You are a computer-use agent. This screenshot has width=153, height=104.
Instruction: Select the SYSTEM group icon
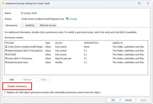point(6,55)
